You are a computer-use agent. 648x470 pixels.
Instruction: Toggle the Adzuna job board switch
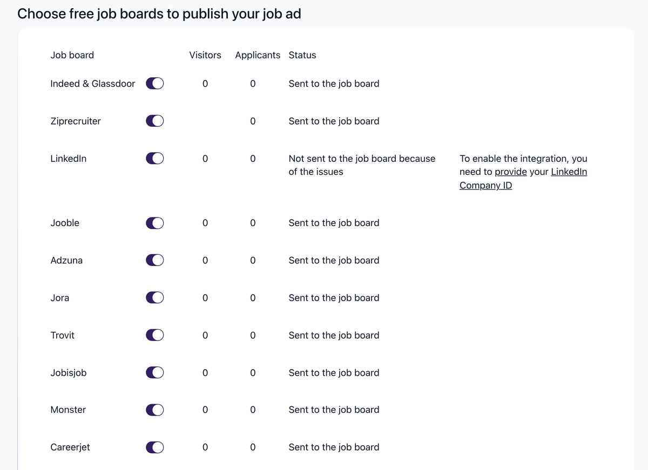point(155,260)
